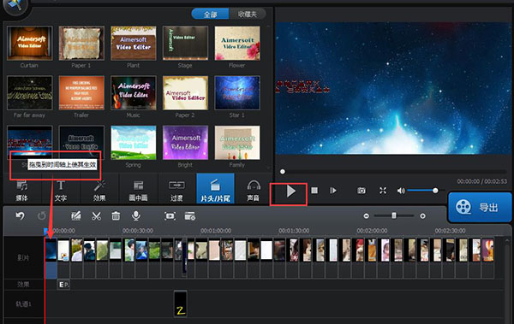Viewport: 514px width, 324px height.
Task: Step to next frame button
Action: coord(333,191)
